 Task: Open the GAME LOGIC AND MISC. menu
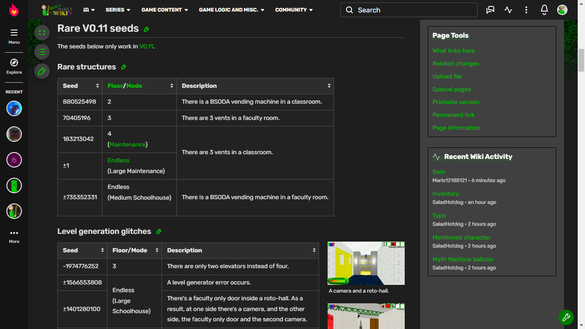[x=231, y=10]
